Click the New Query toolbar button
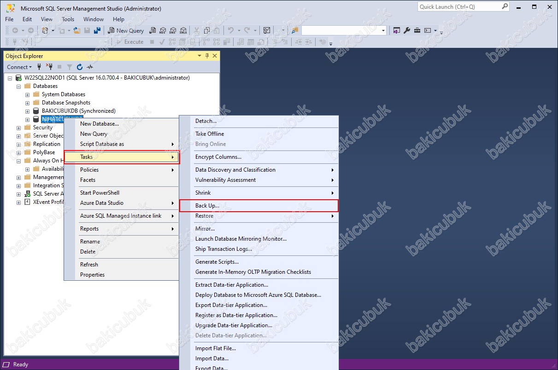558x370 pixels. [x=126, y=30]
